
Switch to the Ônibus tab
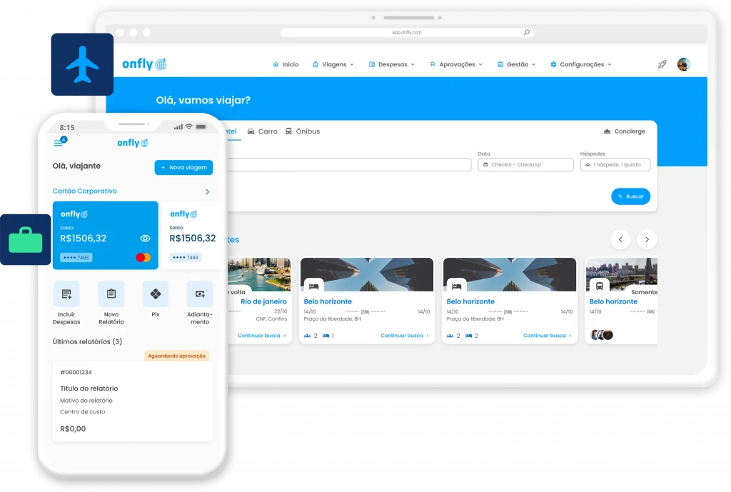(303, 131)
